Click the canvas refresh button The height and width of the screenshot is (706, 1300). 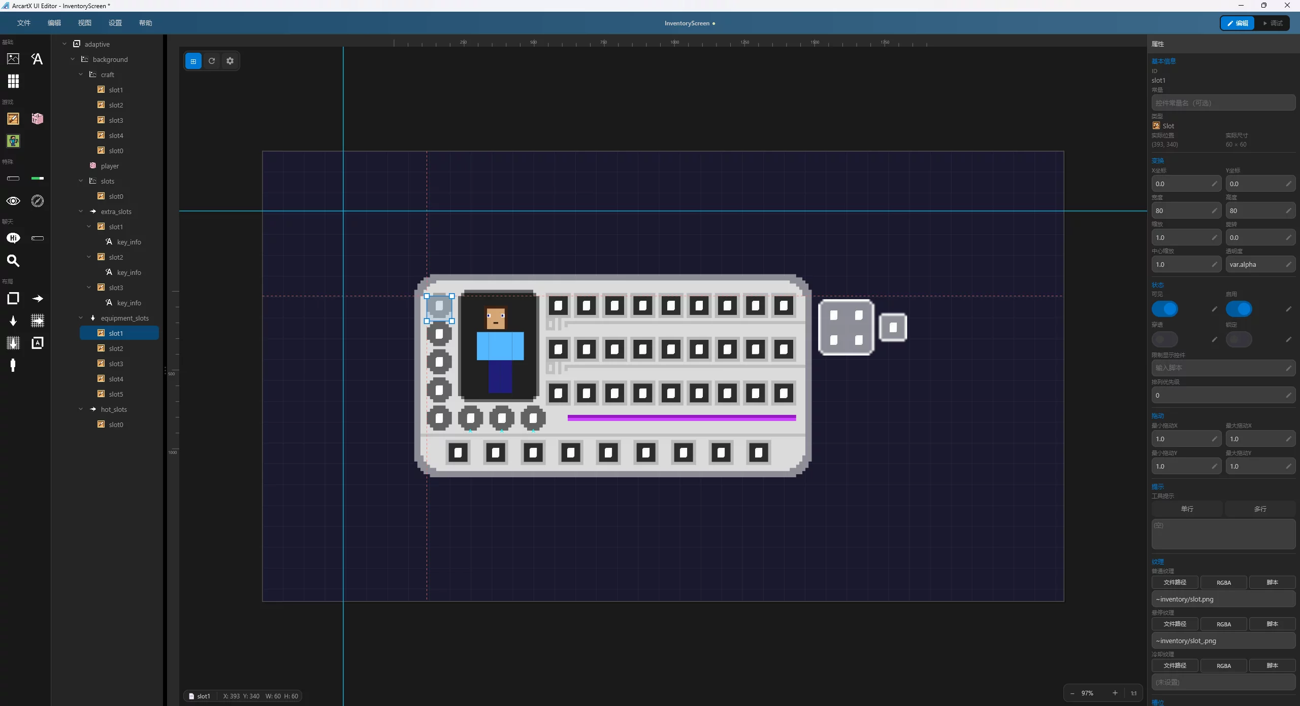212,61
